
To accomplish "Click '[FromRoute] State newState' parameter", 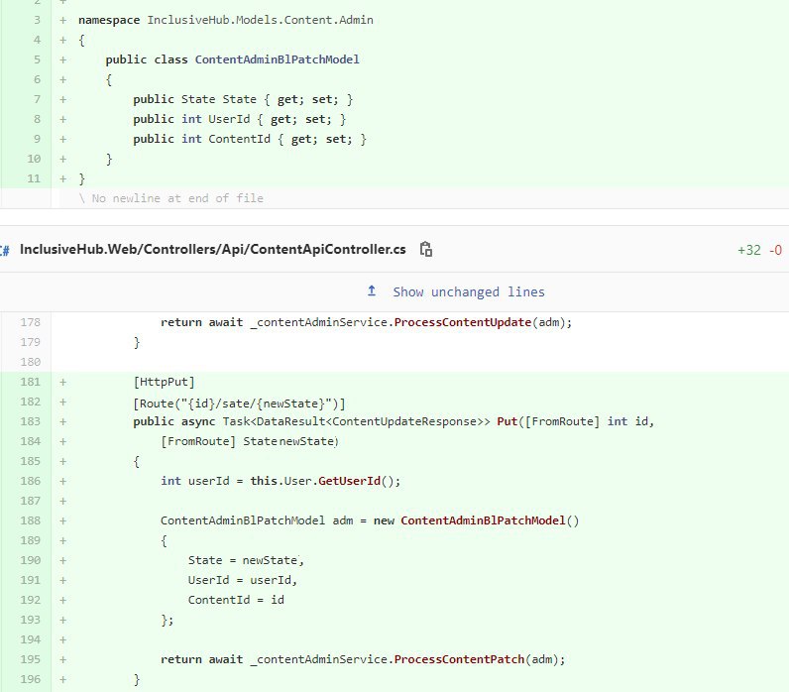I will click(x=250, y=441).
